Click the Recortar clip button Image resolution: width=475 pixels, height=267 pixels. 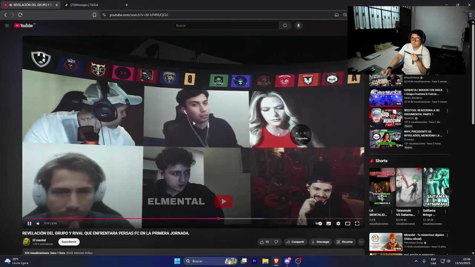point(344,242)
